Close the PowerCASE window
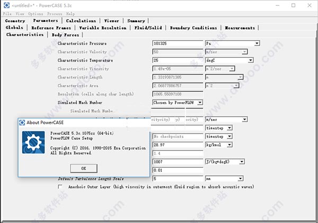This screenshot has width=318, height=223. 310,5
